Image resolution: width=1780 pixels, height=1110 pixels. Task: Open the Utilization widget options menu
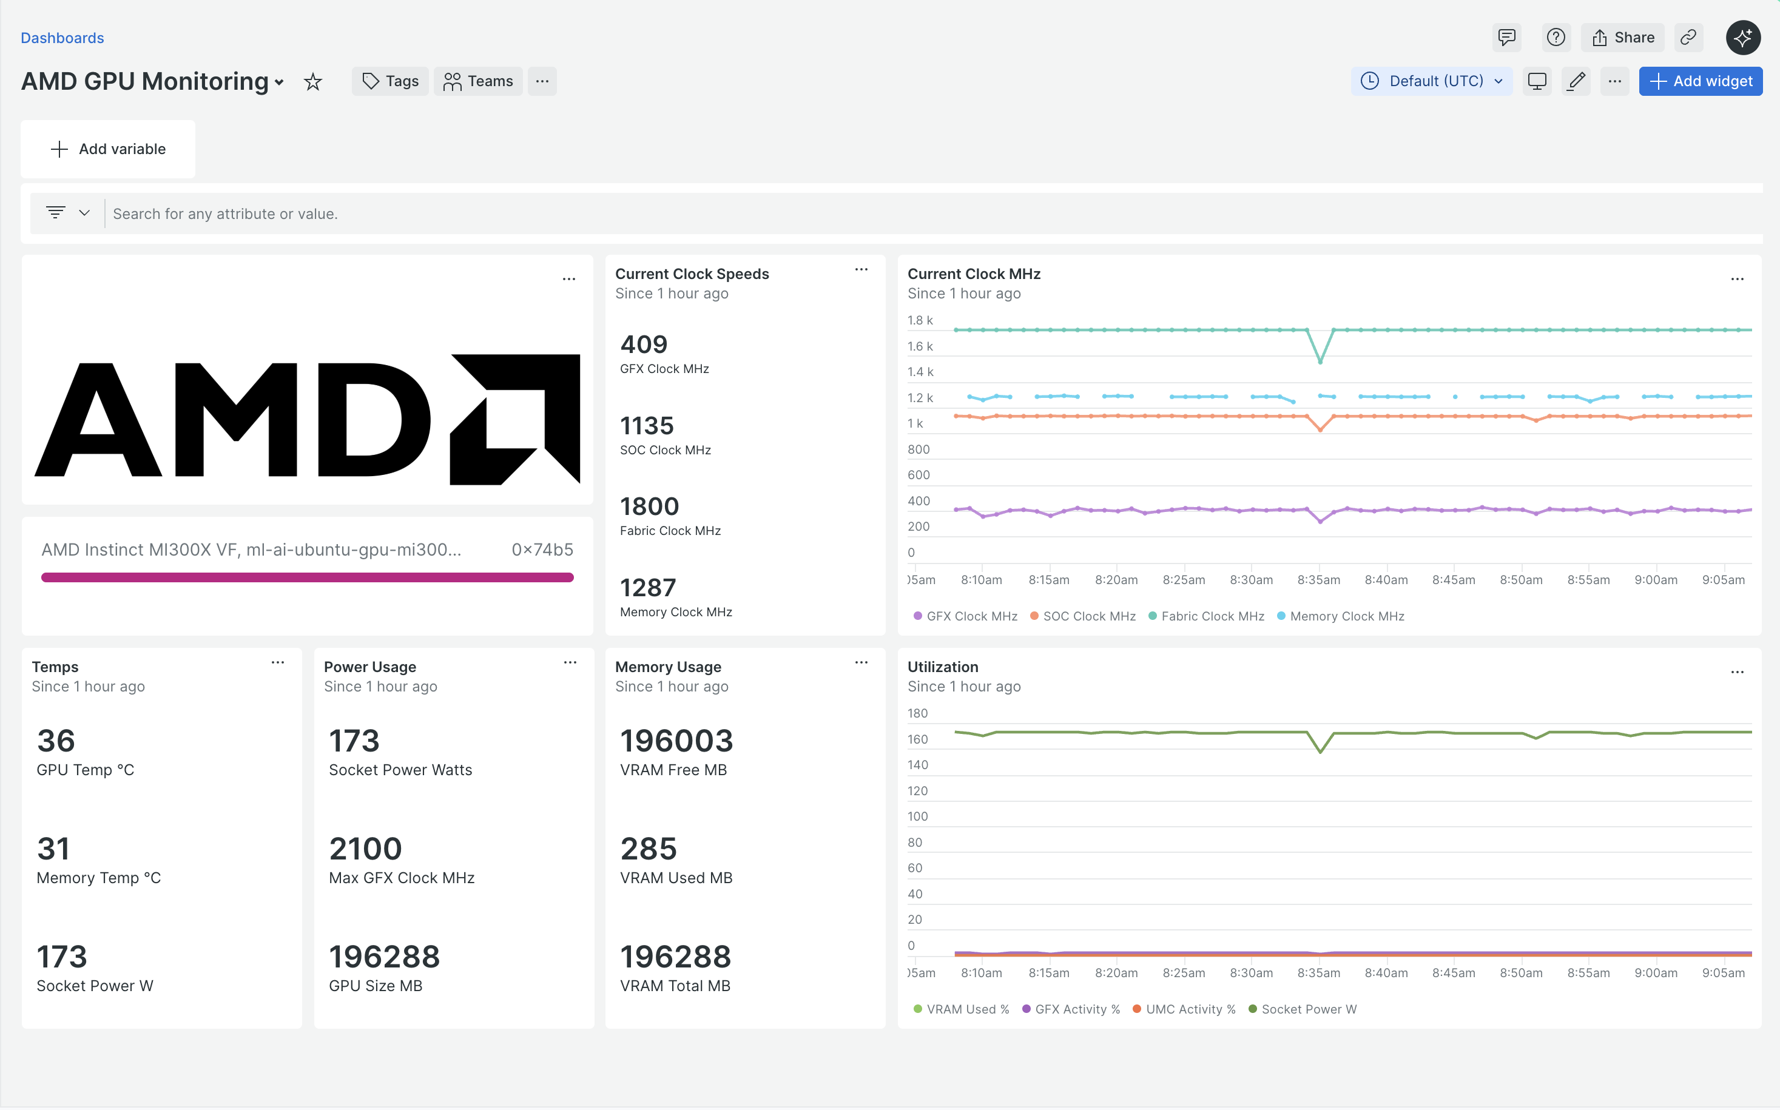coord(1737,673)
